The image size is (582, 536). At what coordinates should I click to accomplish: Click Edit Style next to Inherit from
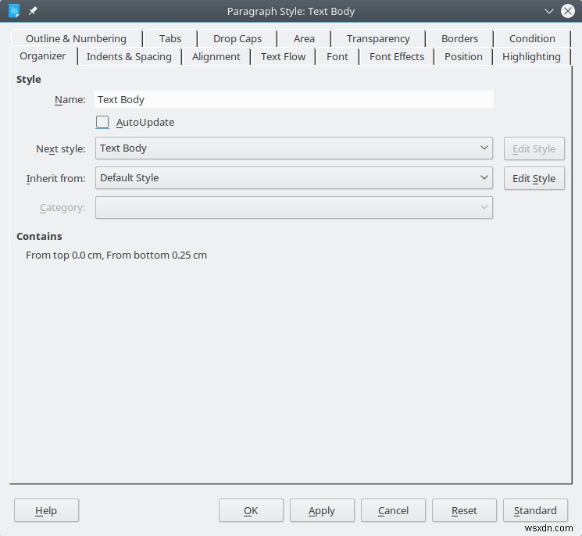tap(534, 179)
